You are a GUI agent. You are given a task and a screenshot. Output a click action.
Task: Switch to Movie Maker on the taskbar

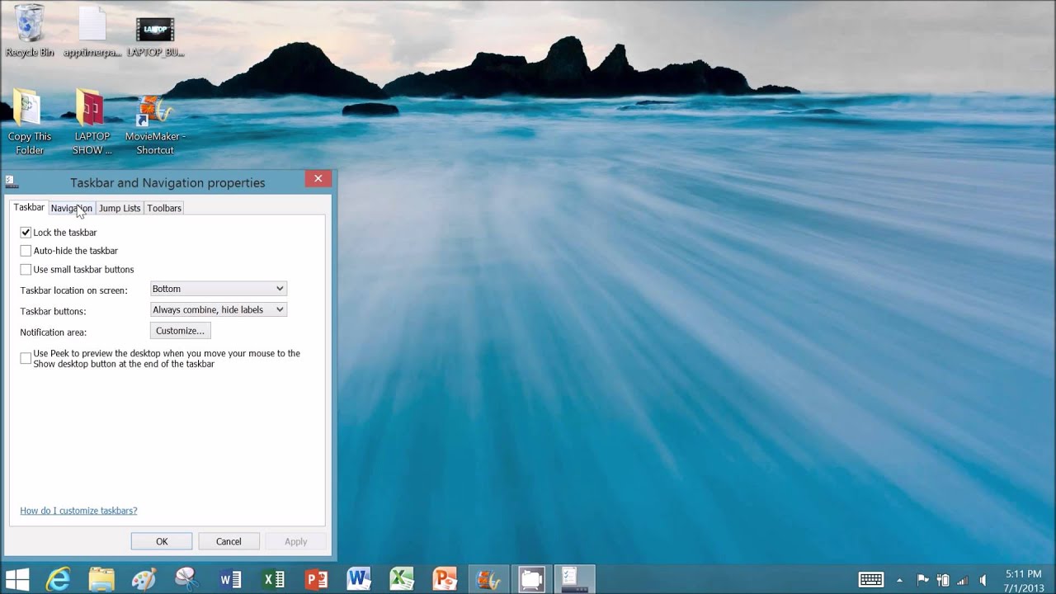(488, 579)
